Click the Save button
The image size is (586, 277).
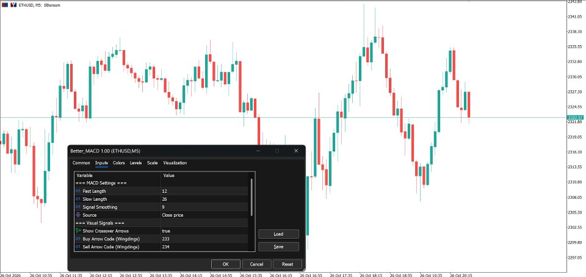click(x=278, y=246)
